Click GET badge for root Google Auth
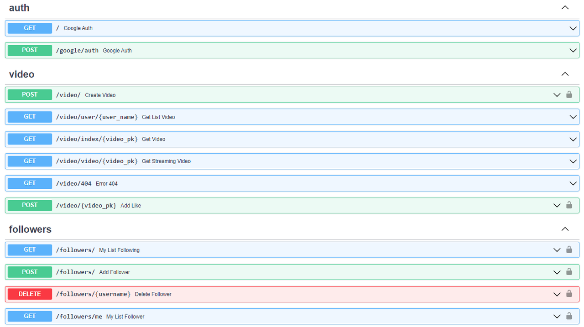 [x=30, y=28]
